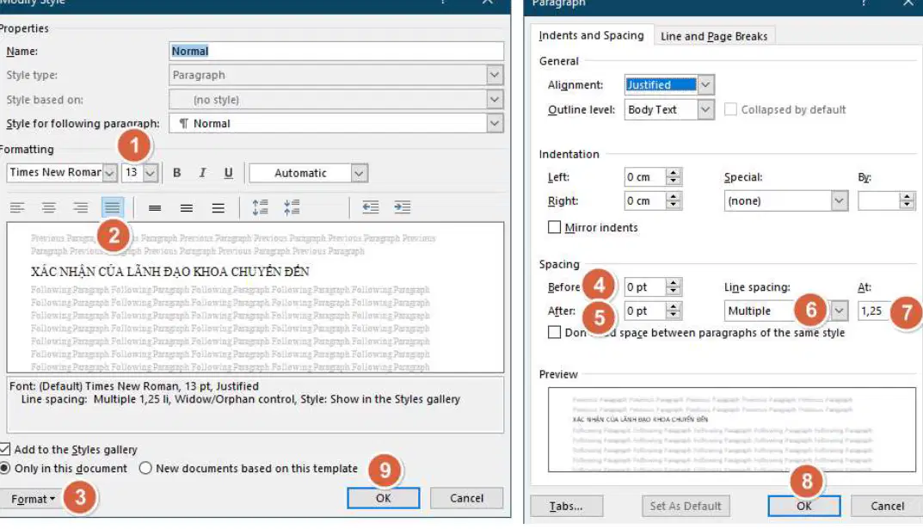Open Line spacing dropdown
923x529 pixels.
(x=840, y=311)
